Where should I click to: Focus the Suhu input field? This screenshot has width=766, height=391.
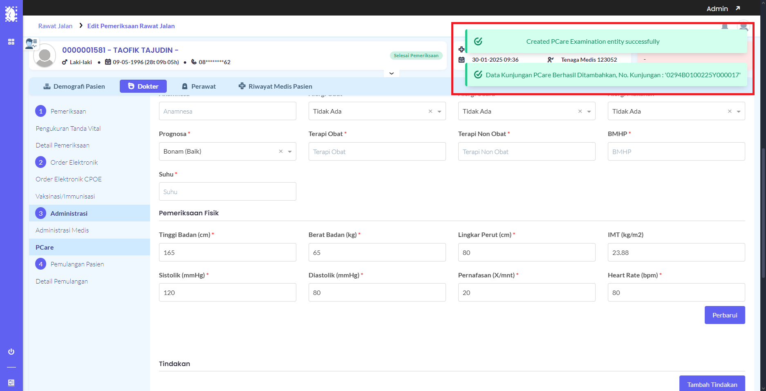[x=227, y=192]
